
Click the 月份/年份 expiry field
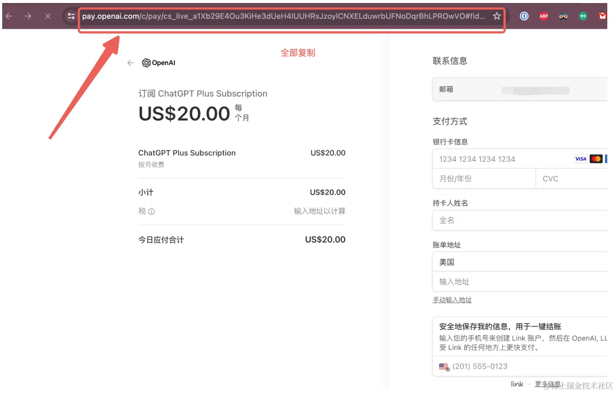tap(484, 178)
